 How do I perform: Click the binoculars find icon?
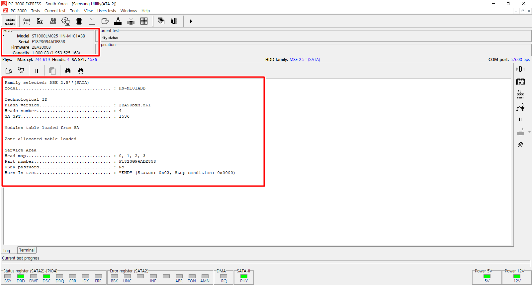coord(68,71)
